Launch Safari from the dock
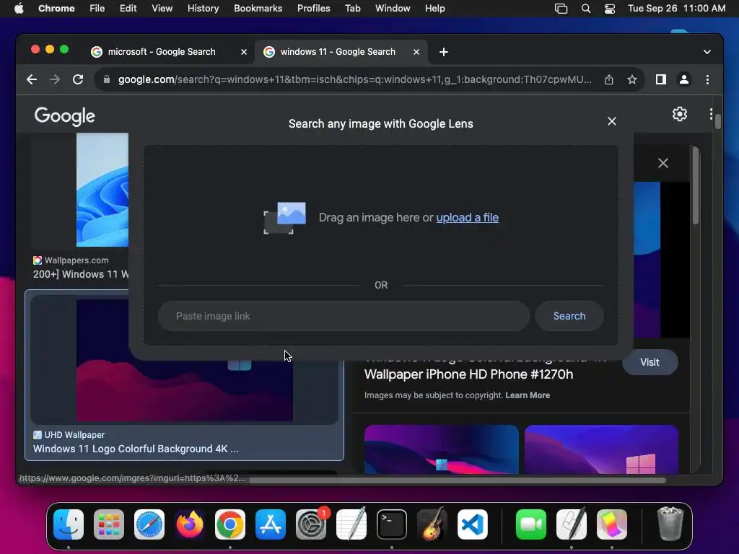The height and width of the screenshot is (554, 739). pyautogui.click(x=149, y=524)
